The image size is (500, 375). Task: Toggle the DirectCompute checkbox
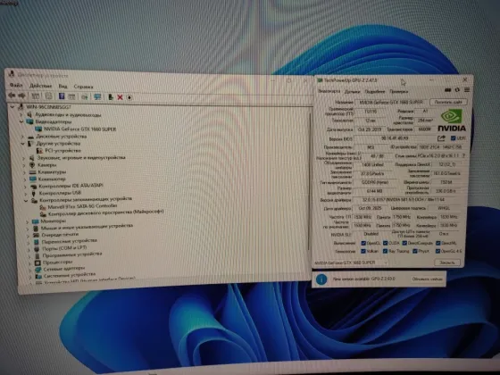[404, 243]
